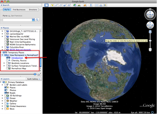Open the Fly To history dropdown
This screenshot has height=114, width=157.
pos(33,20)
